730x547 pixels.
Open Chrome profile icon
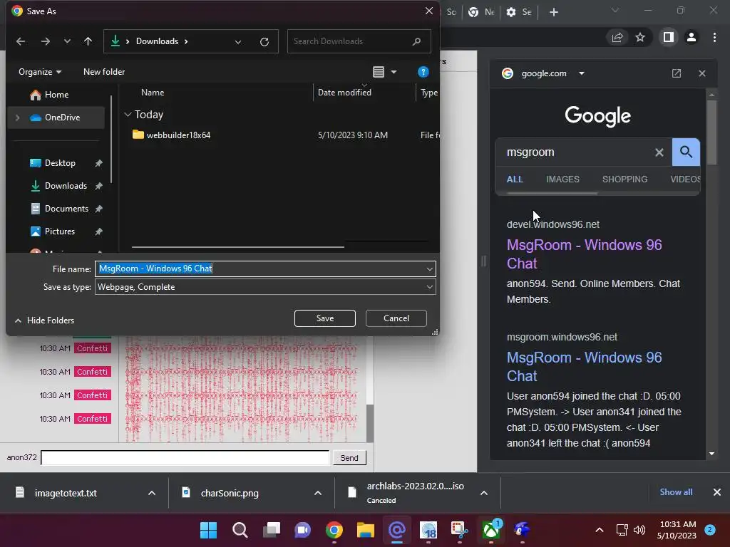692,37
